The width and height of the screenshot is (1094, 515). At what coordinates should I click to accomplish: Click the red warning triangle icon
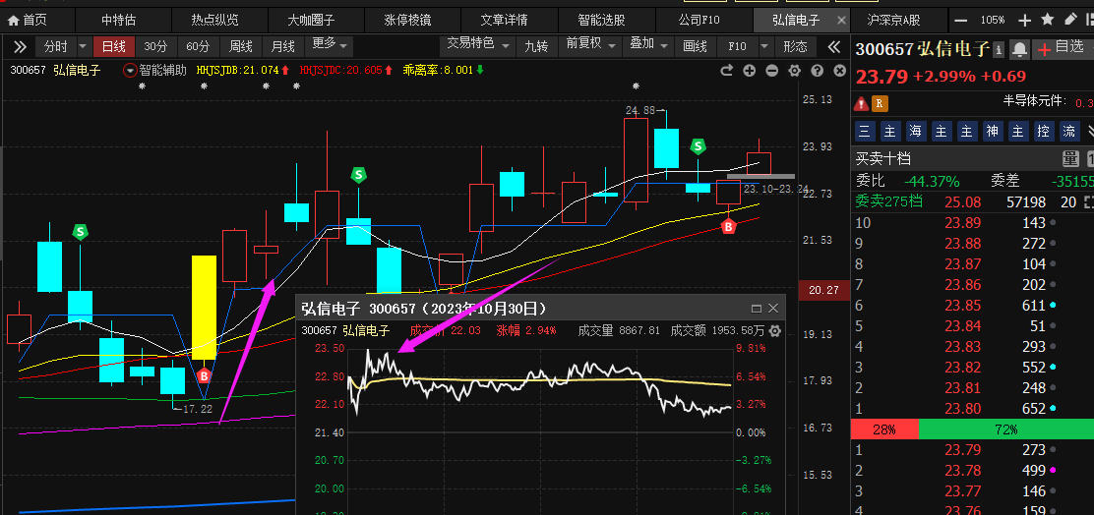863,104
